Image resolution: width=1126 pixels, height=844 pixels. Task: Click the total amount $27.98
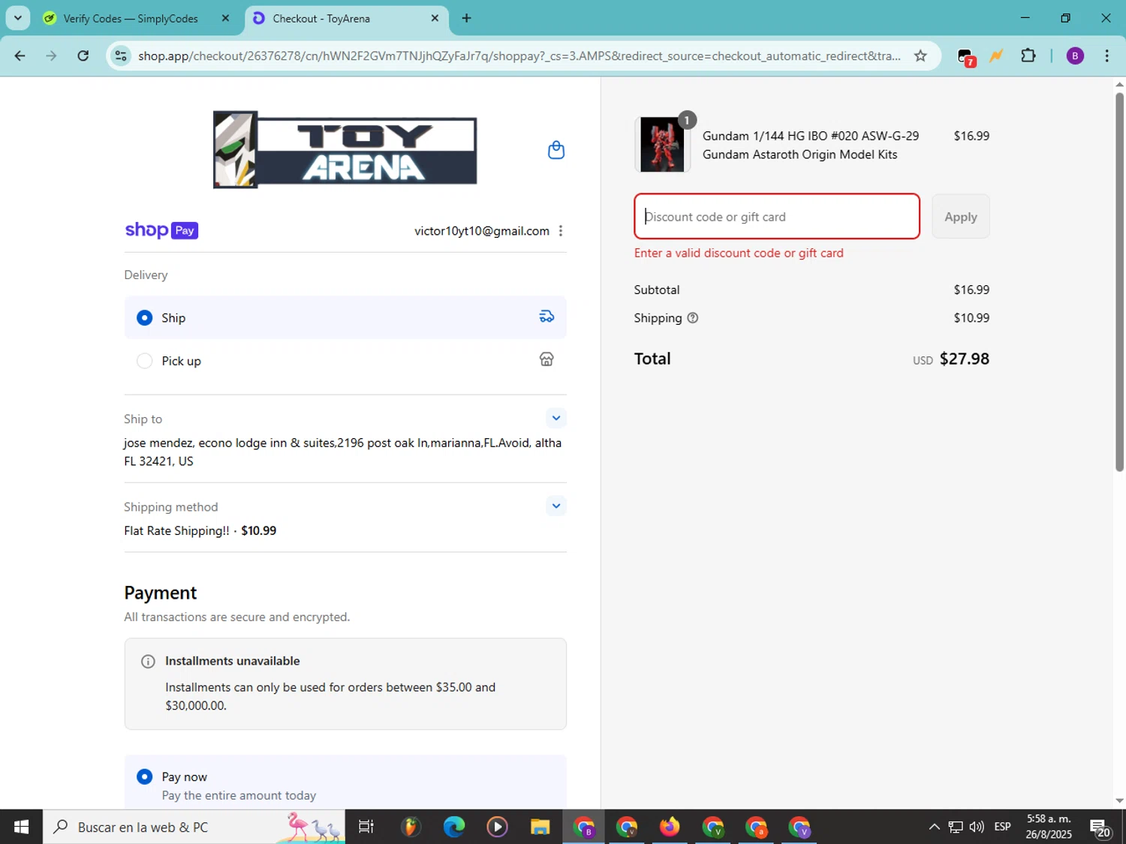pyautogui.click(x=964, y=359)
